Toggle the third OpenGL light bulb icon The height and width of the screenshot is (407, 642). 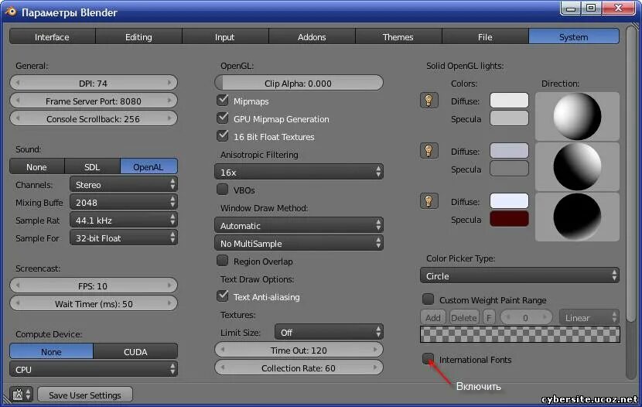tap(429, 201)
